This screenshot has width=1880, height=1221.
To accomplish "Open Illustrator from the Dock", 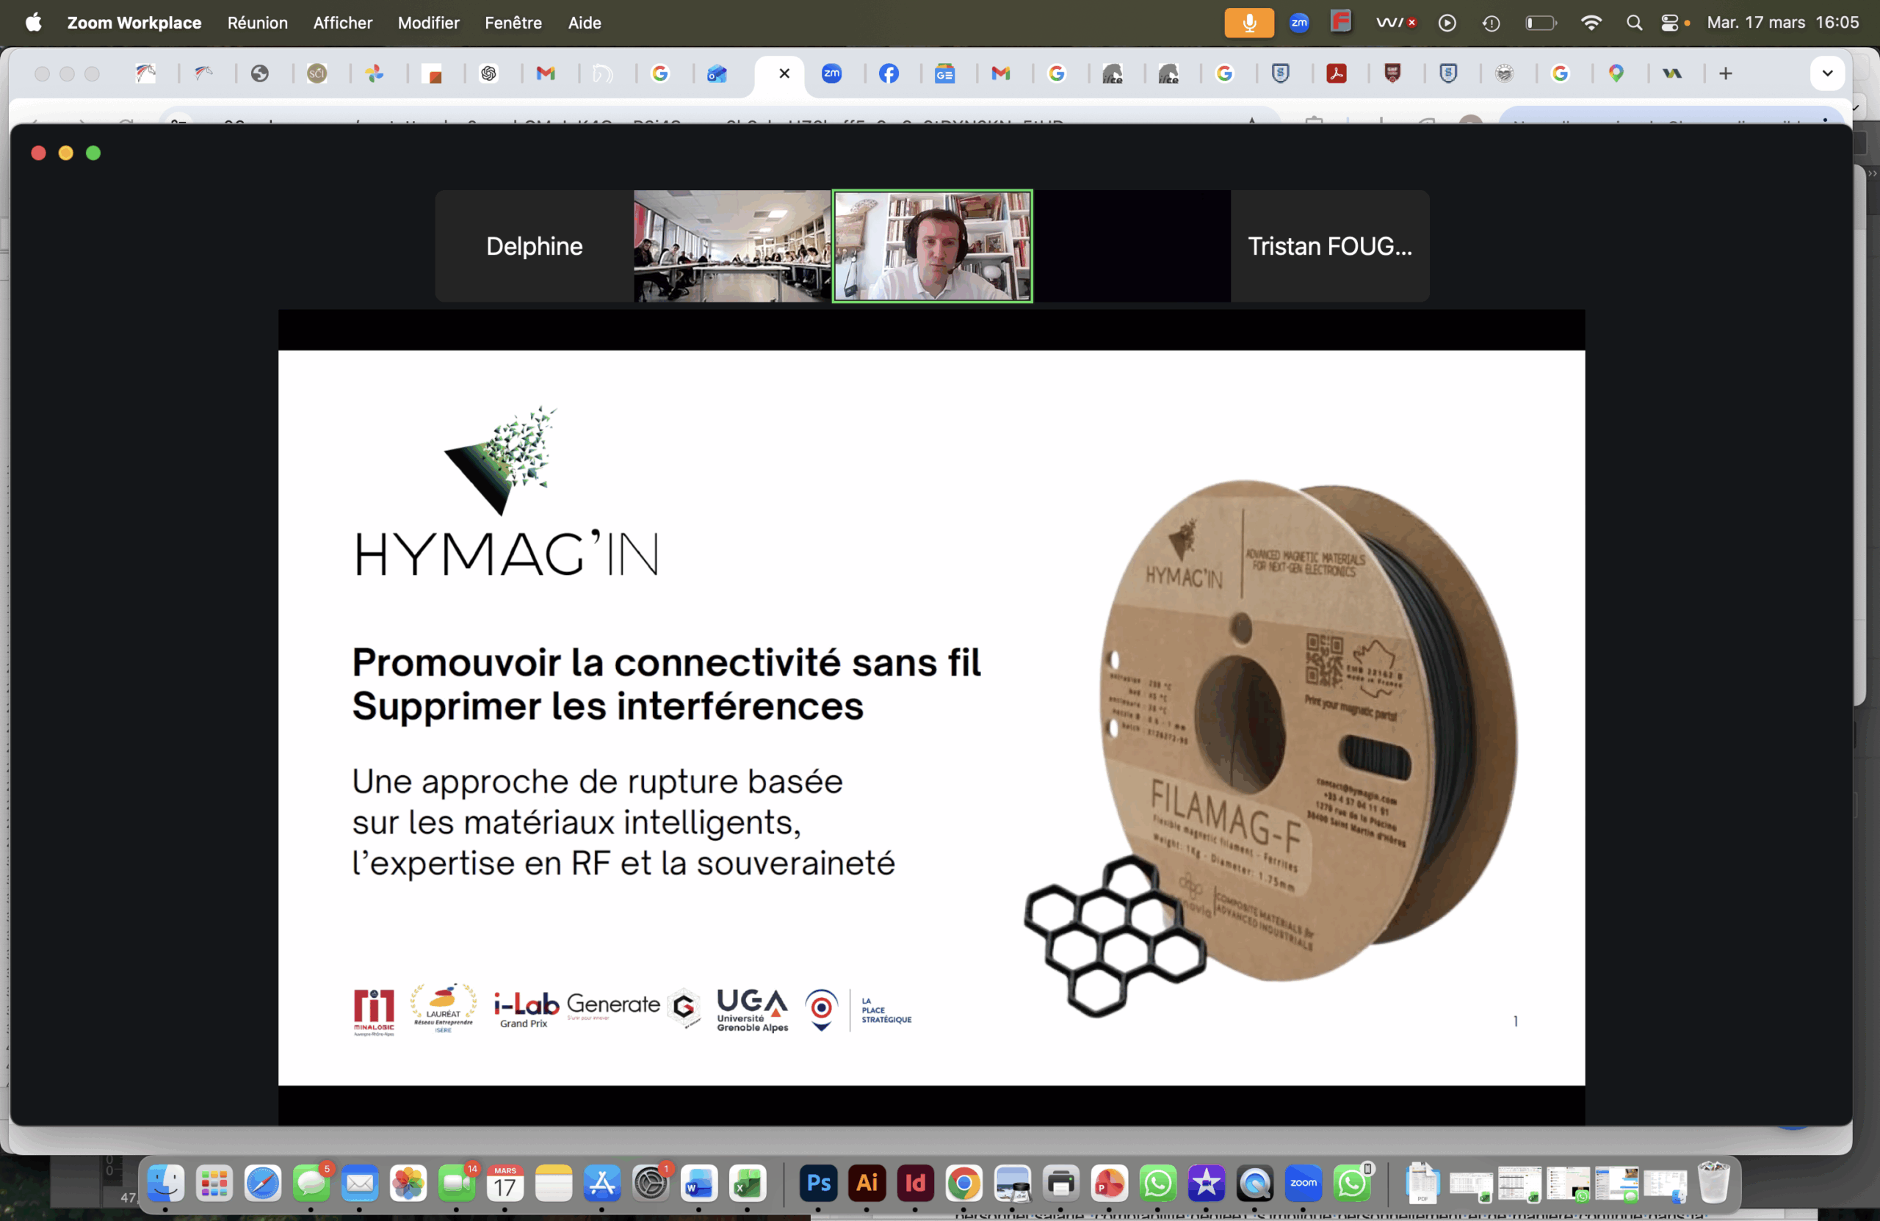I will coord(867,1183).
